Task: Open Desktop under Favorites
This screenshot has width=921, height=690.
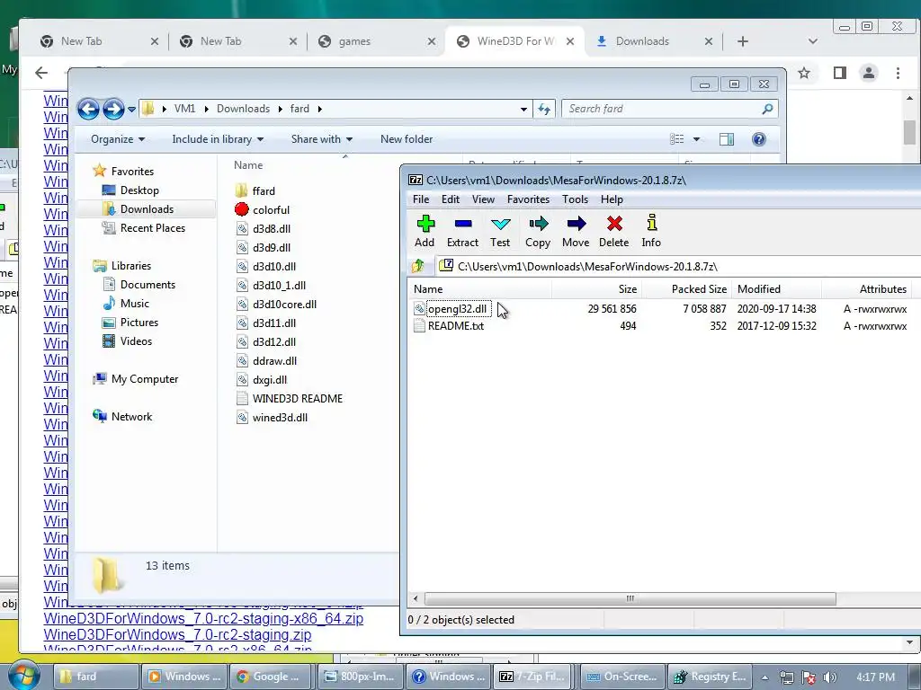Action: (139, 190)
